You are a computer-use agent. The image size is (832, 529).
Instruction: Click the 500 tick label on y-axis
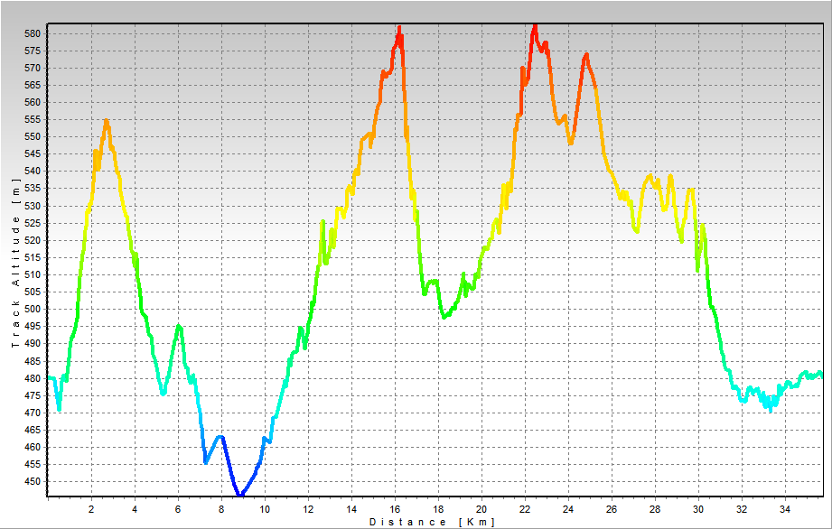pos(33,309)
